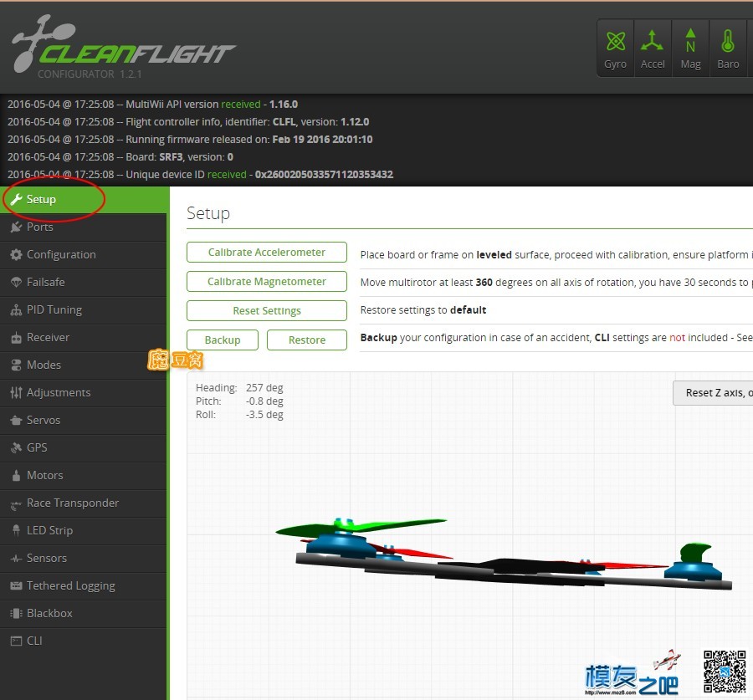Click the pulse icon beside Sensors
Image resolution: width=753 pixels, height=700 pixels.
17,559
